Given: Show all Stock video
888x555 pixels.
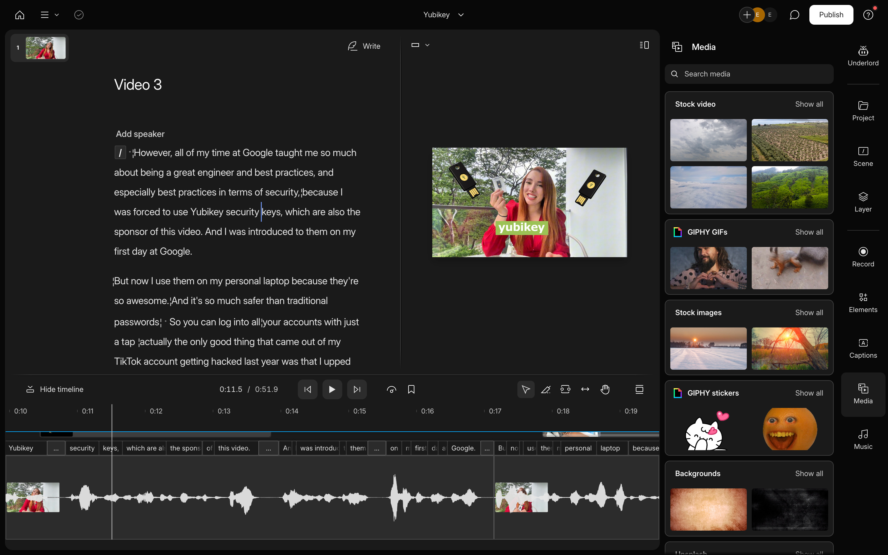Looking at the screenshot, I should (809, 104).
